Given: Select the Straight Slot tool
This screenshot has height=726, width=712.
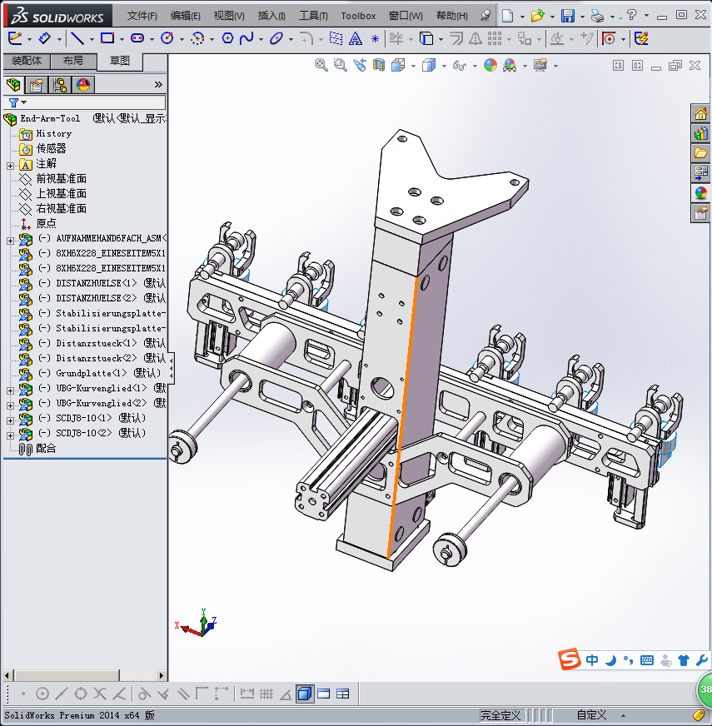Looking at the screenshot, I should (x=137, y=38).
